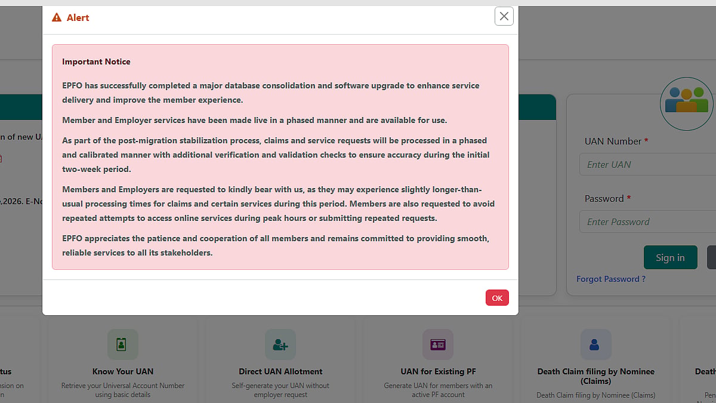Click the members group avatar icon
This screenshot has width=716, height=403.
point(687,103)
